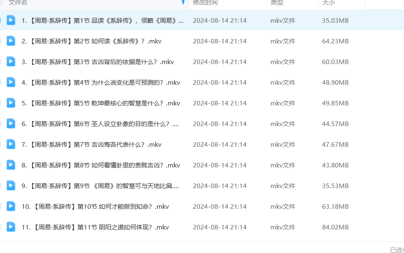This screenshot has width=404, height=253.
Task: Click the 84.02MB size cell of file 11
Action: [335, 227]
